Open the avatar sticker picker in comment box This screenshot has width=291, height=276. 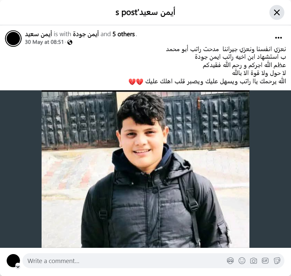coord(230,261)
